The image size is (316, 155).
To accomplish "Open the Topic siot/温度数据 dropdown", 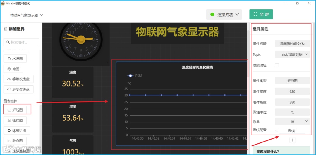I will click(292, 54).
